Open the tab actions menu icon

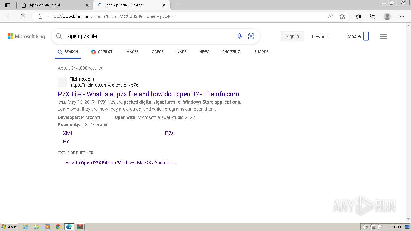[x=8, y=5]
